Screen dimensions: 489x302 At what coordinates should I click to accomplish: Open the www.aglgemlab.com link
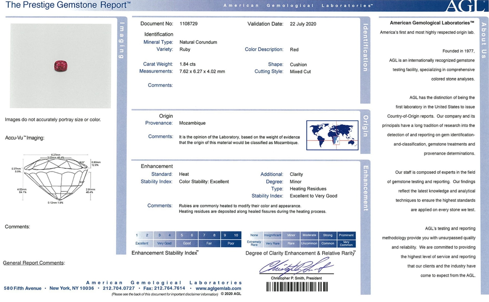click(x=218, y=288)
